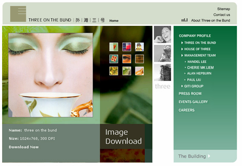The width and height of the screenshot is (242, 166).
Task: Click the 'three' text under photos
Action: [x=163, y=86]
